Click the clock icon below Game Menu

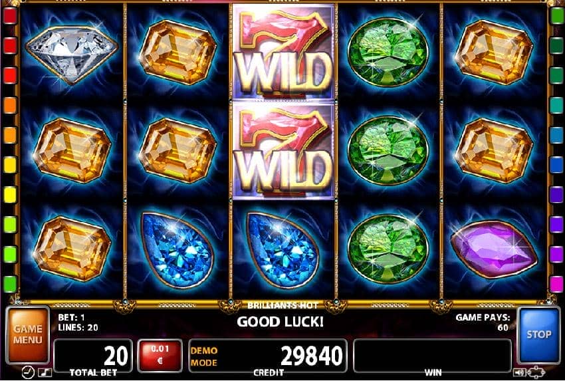28,373
